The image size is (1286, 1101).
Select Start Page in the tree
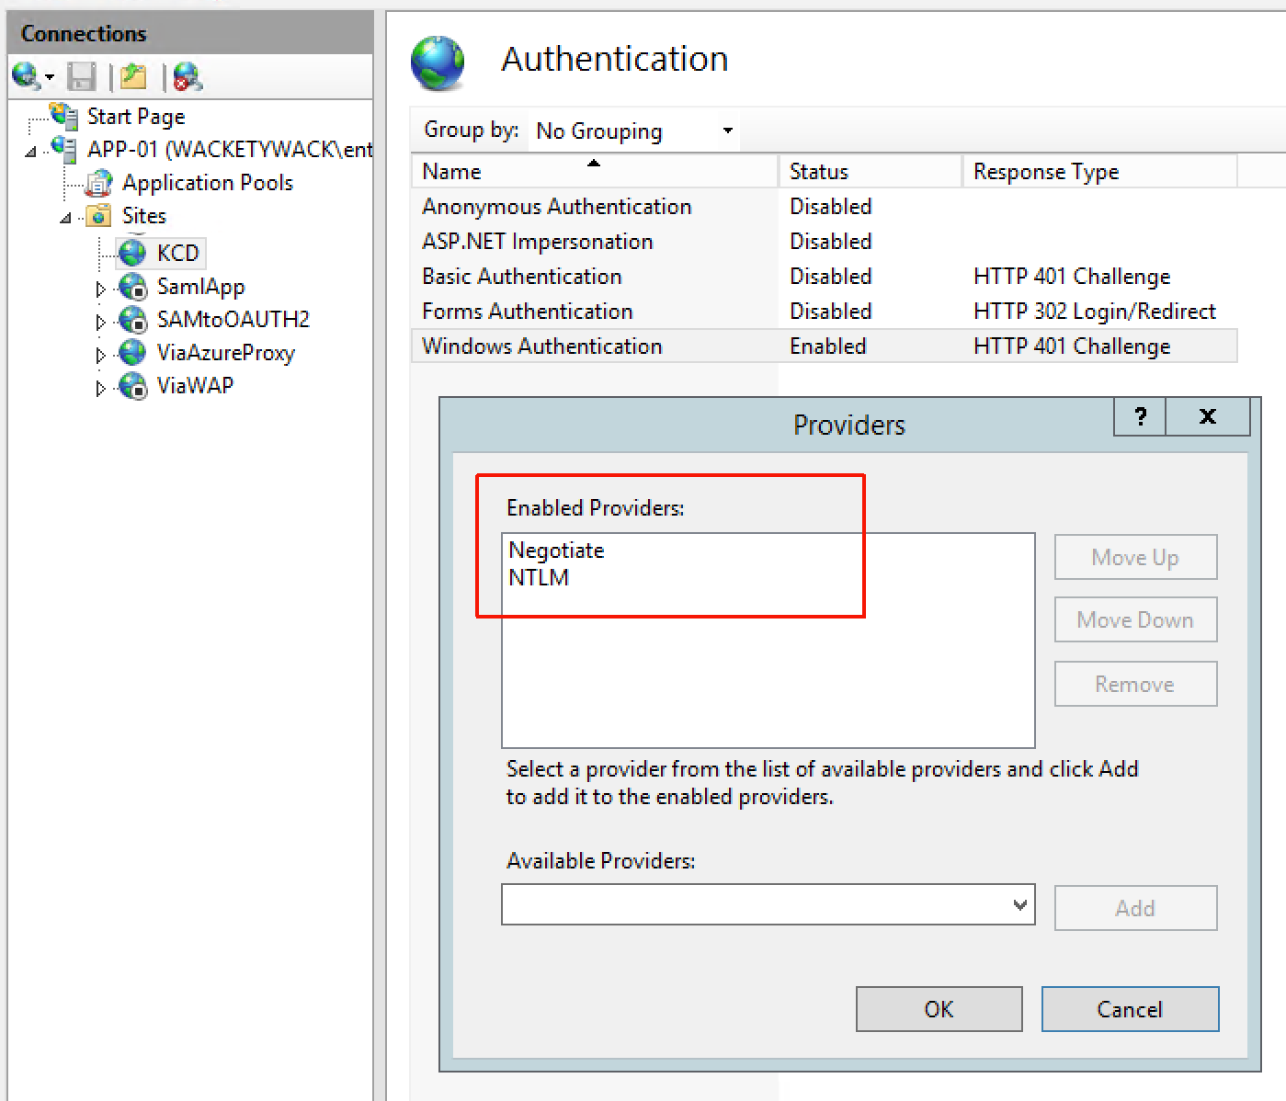(x=136, y=117)
